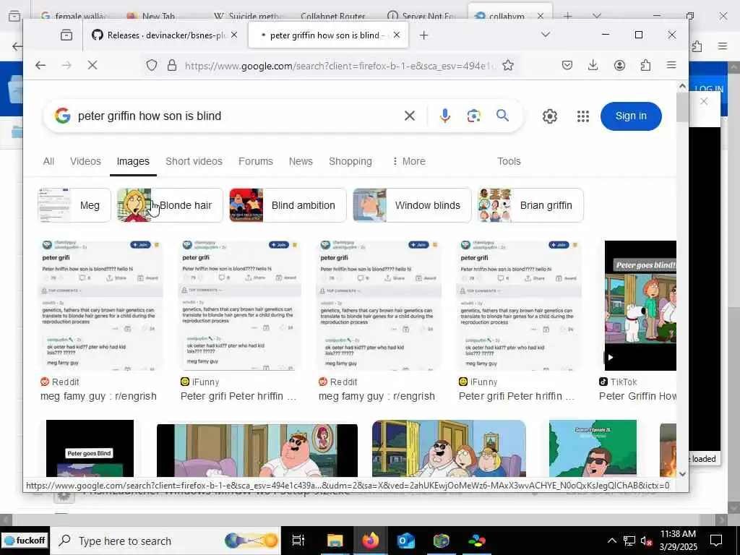740x555 pixels.
Task: Click Google logo in search bar
Action: (63, 116)
